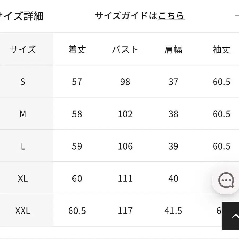Screen dimensions: 239x239
Task: Click the 着丈 column header
Action: tap(76, 49)
